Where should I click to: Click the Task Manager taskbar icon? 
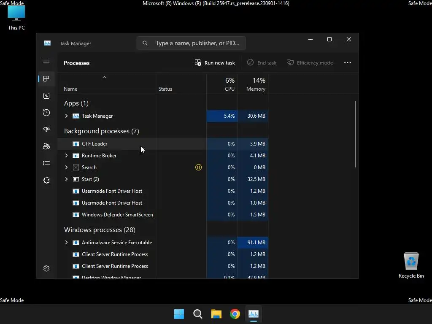[254, 314]
